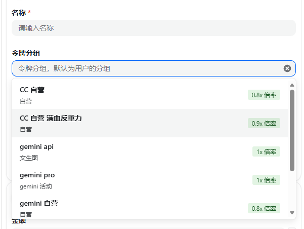304x229 pixels.
Task: Pick the gemini pro option
Action: click(x=150, y=180)
